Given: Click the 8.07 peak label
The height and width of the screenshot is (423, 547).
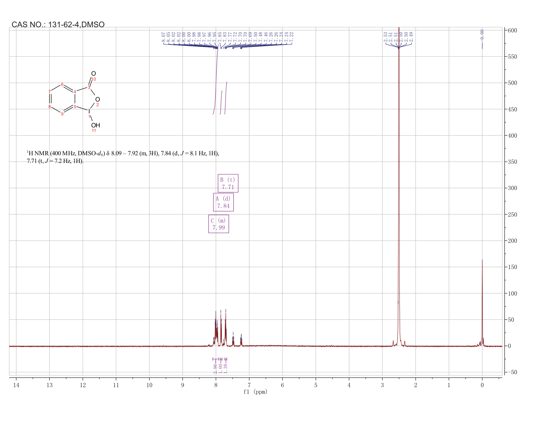Looking at the screenshot, I should [x=163, y=37].
